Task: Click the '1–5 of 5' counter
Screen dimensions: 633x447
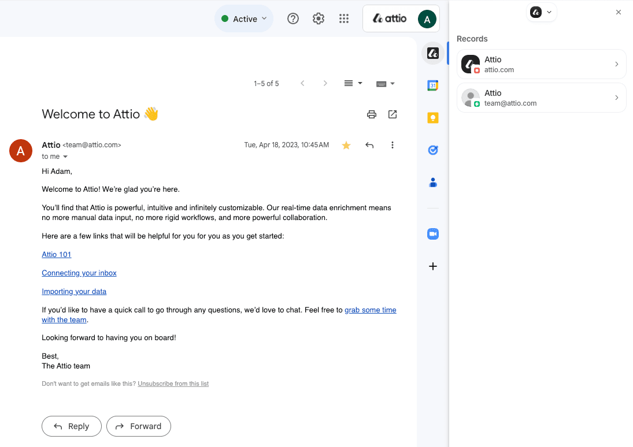Action: coord(266,84)
